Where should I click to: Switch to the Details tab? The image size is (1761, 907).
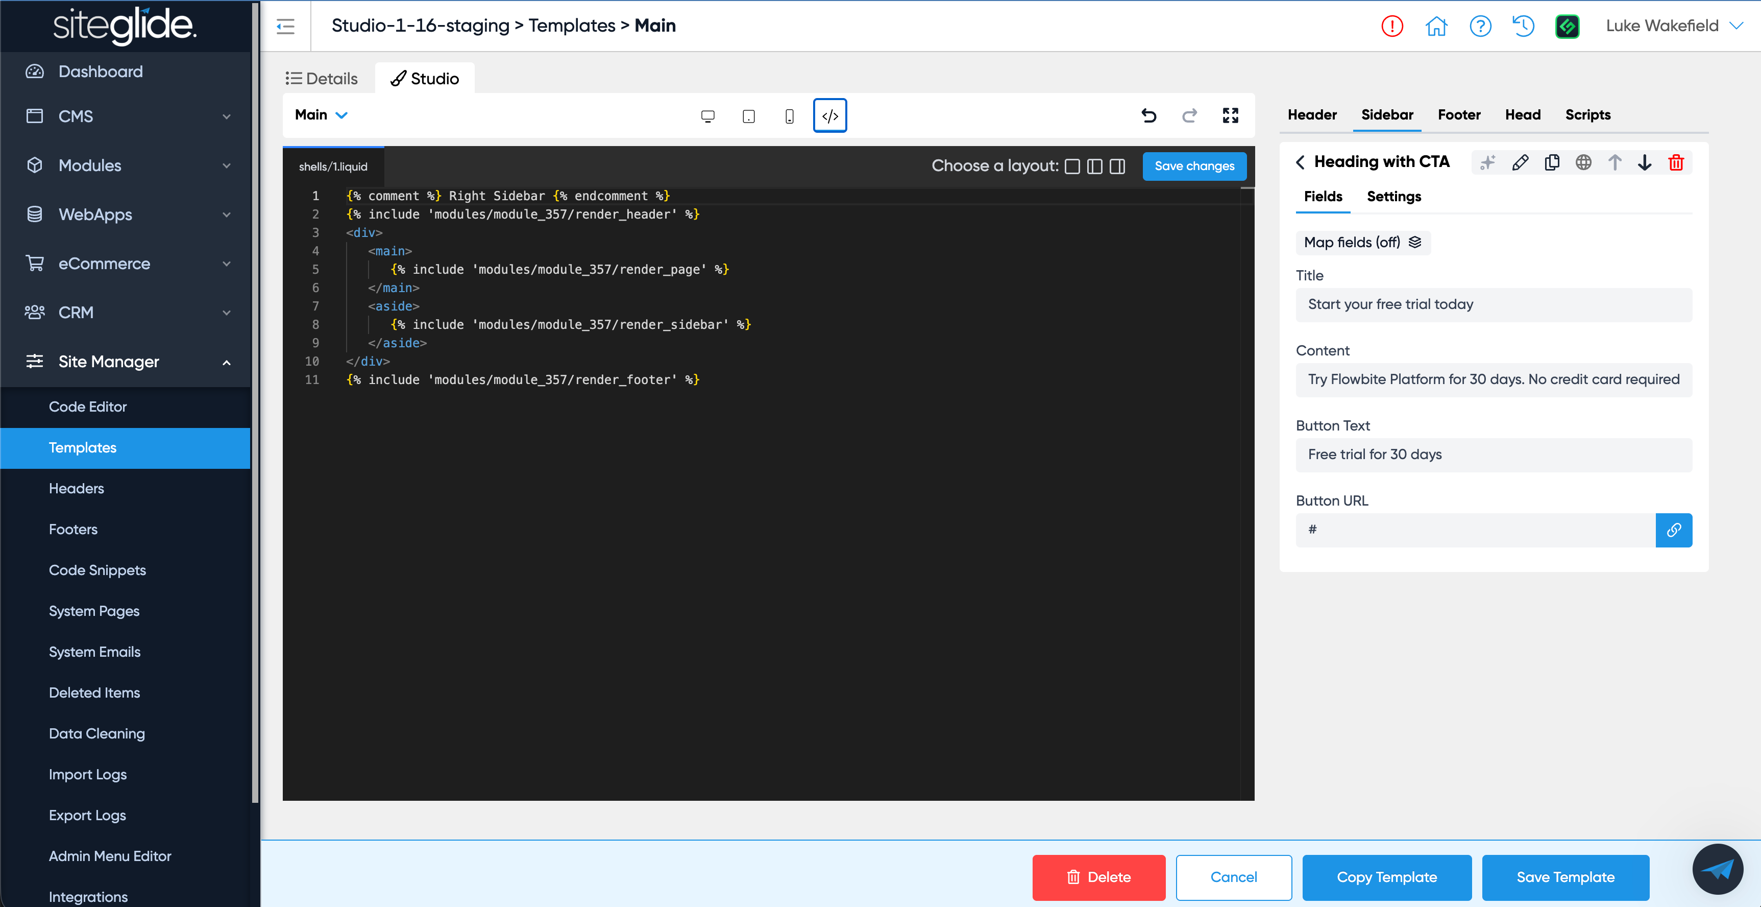pyautogui.click(x=321, y=79)
